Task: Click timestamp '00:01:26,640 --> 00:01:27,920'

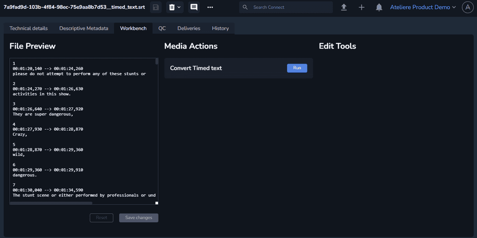Action: click(48, 109)
